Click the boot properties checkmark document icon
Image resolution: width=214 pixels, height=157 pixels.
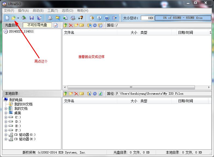pyautogui.click(x=56, y=25)
